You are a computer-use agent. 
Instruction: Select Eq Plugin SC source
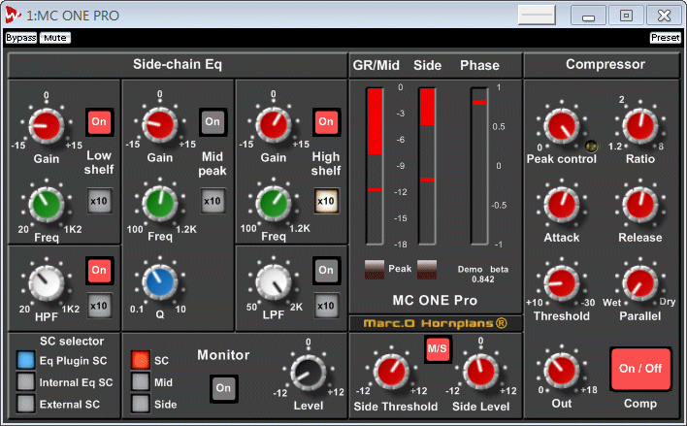click(26, 360)
